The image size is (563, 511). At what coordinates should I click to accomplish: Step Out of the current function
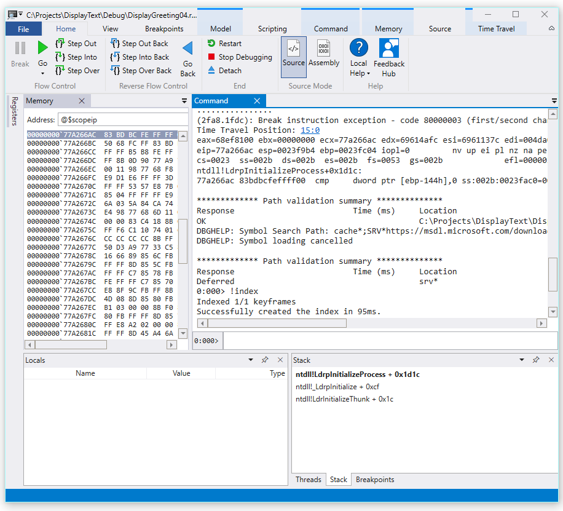tap(77, 43)
